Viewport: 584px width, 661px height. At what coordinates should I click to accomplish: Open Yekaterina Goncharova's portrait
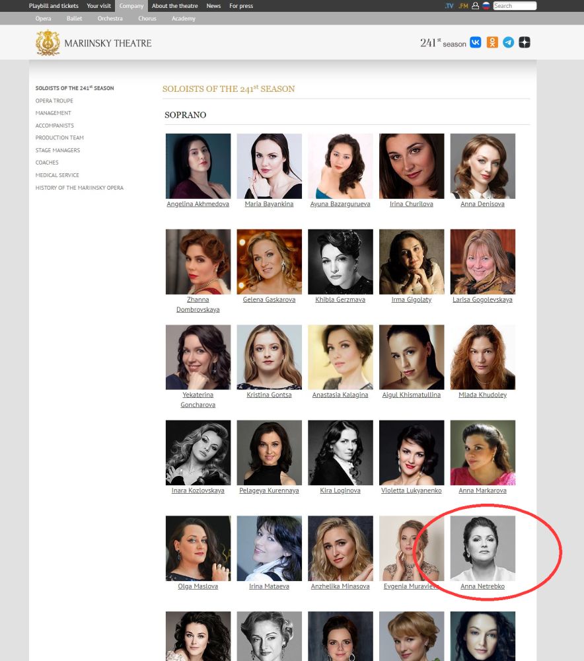click(x=198, y=357)
